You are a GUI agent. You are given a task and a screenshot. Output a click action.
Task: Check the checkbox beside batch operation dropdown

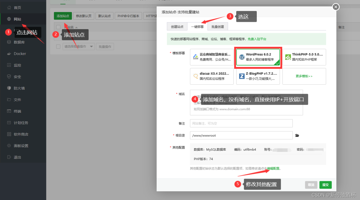(58, 47)
